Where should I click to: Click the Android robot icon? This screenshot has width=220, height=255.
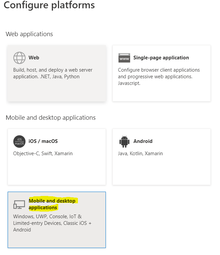tap(124, 141)
